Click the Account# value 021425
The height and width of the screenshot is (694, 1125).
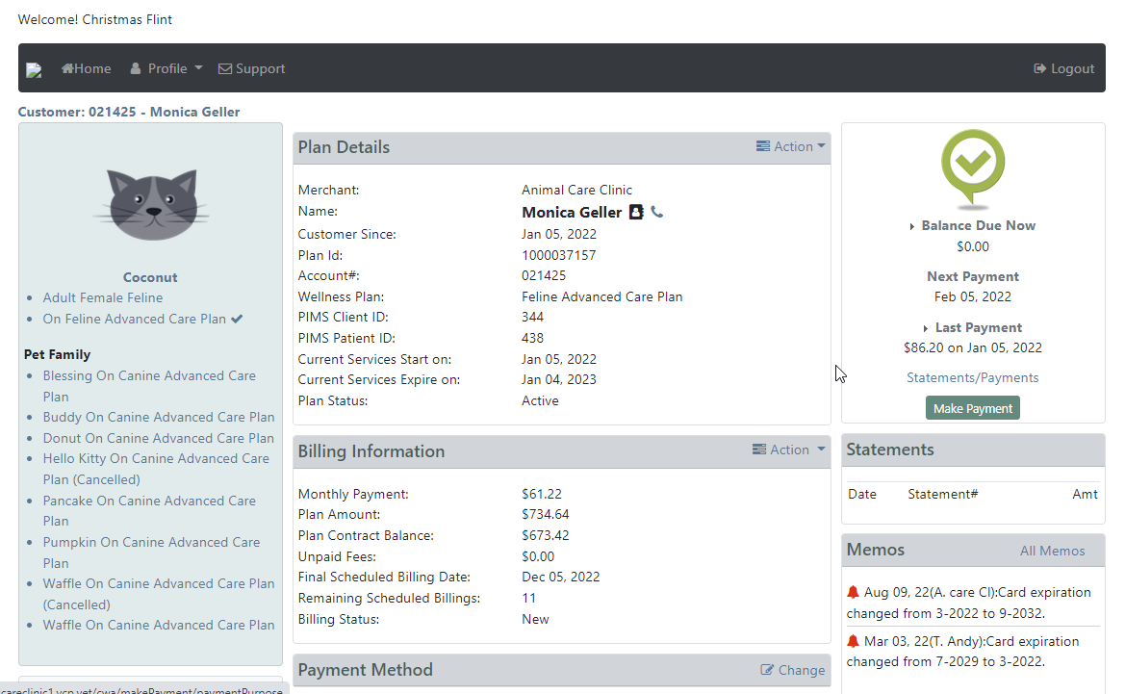point(544,275)
